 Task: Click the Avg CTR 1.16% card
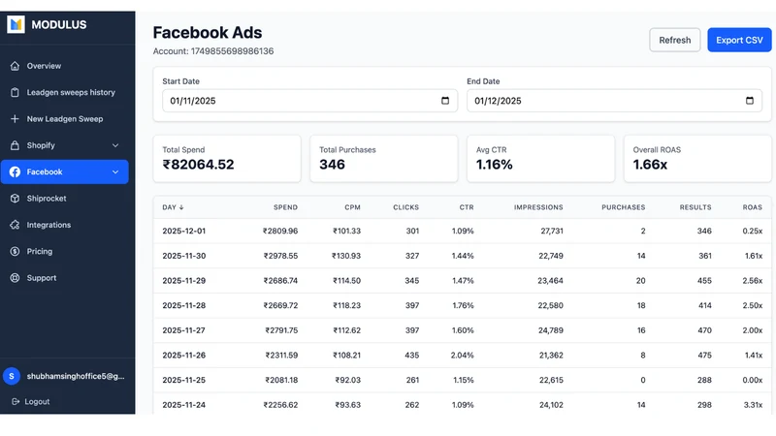click(x=540, y=159)
